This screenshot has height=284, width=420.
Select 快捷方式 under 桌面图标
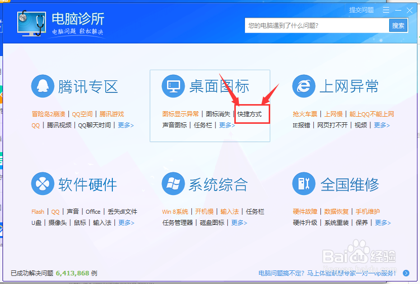coord(249,114)
